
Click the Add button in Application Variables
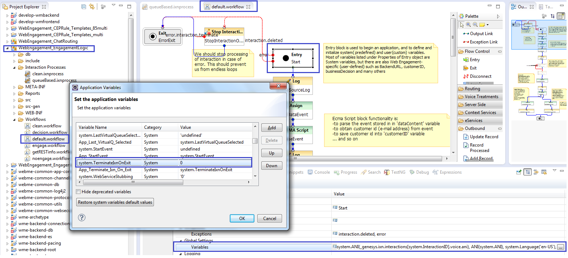(x=271, y=128)
